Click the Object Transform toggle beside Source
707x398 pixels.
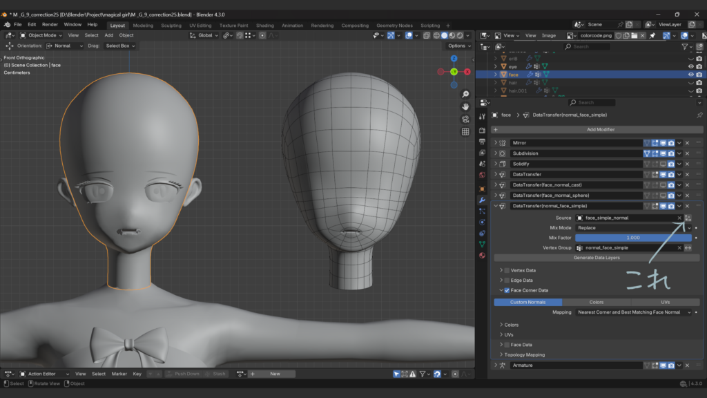pos(688,218)
